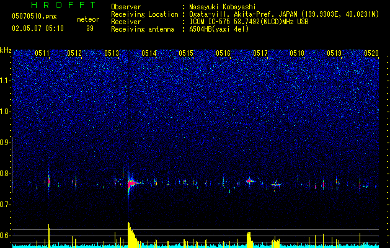Click the meteor echo below 0517 marker
The width and height of the screenshot is (390, 248).
coord(250,181)
